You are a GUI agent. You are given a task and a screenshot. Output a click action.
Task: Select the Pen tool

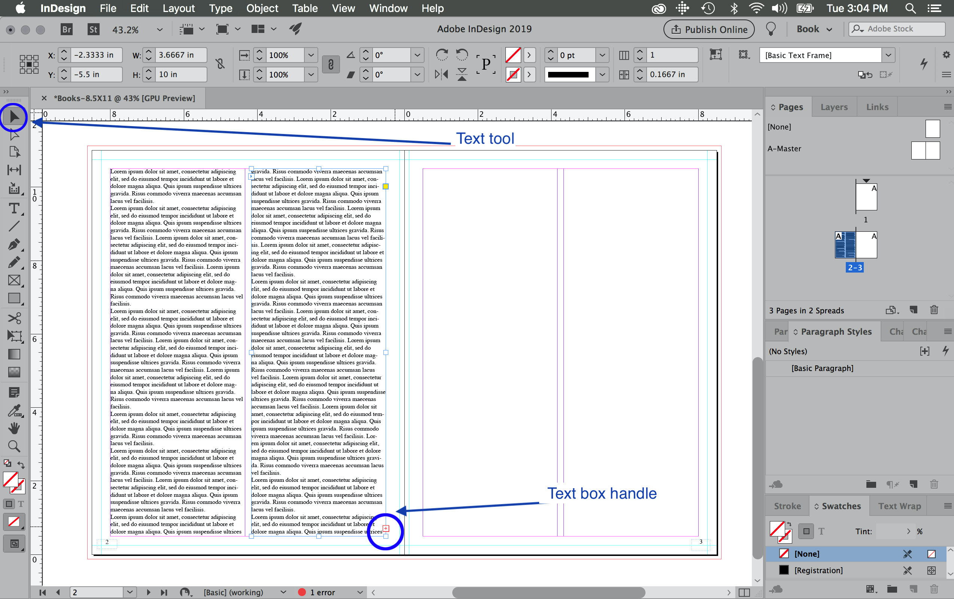14,244
